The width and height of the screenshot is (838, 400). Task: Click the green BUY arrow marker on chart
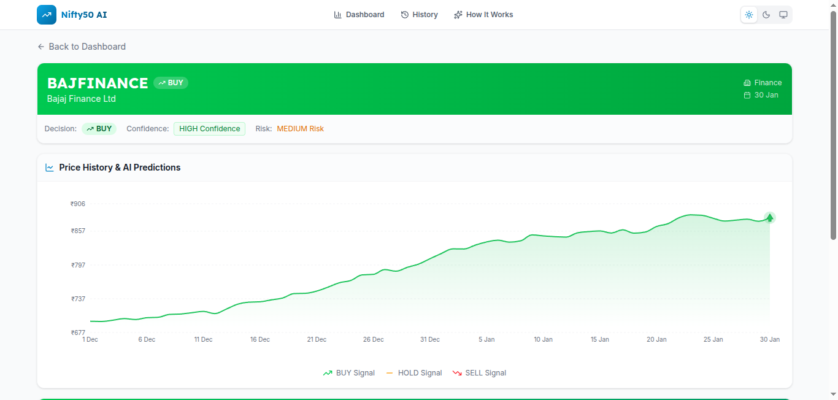pos(769,218)
